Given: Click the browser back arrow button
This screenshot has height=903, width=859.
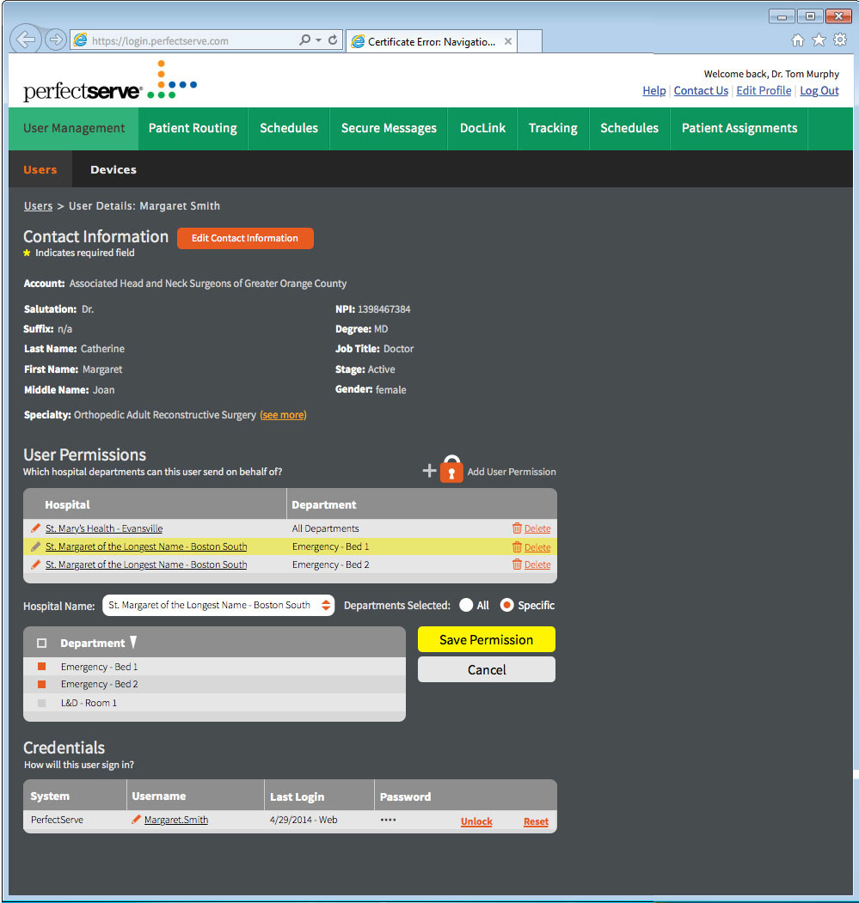Looking at the screenshot, I should tap(26, 40).
